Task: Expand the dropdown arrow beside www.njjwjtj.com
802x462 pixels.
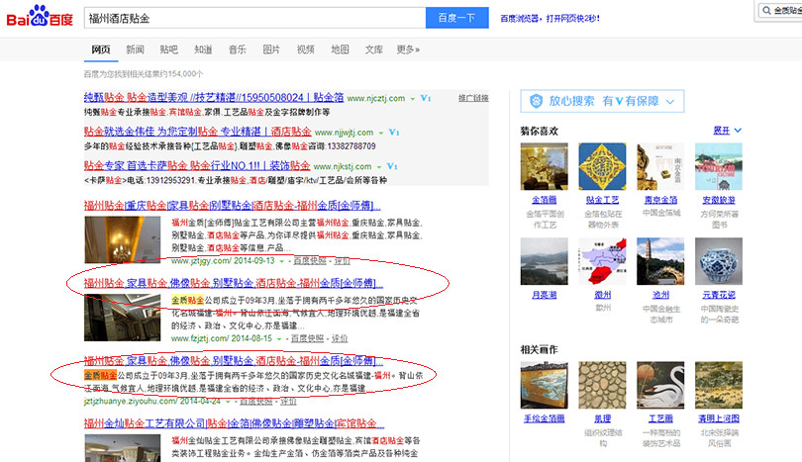Action: pyautogui.click(x=380, y=133)
